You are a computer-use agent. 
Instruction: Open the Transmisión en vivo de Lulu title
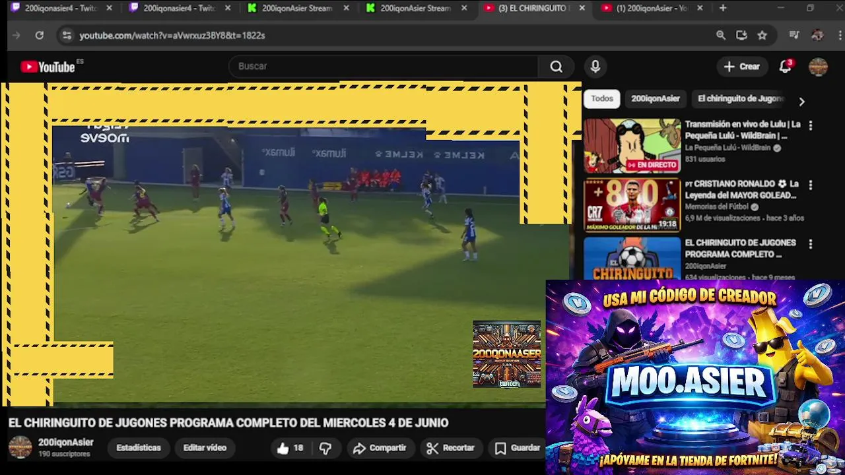[x=743, y=130]
